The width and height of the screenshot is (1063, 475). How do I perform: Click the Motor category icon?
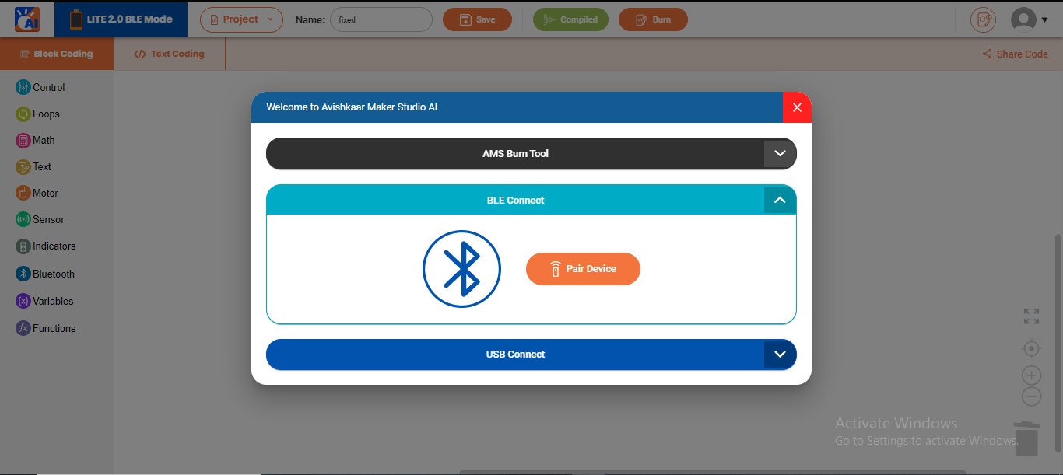pyautogui.click(x=23, y=194)
